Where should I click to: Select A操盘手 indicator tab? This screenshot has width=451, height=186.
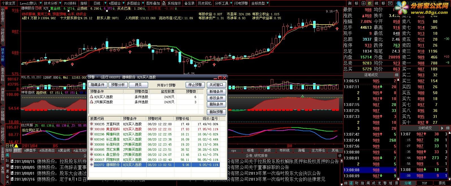tap(30, 150)
